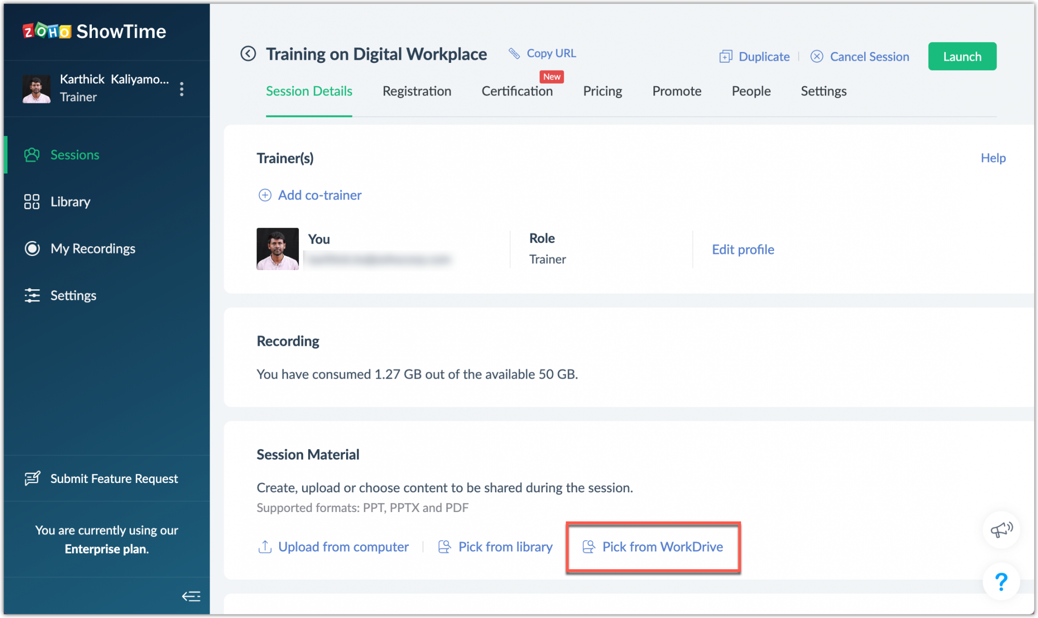This screenshot has height=618, width=1038.
Task: Go to My Recordings
Action: tap(93, 248)
